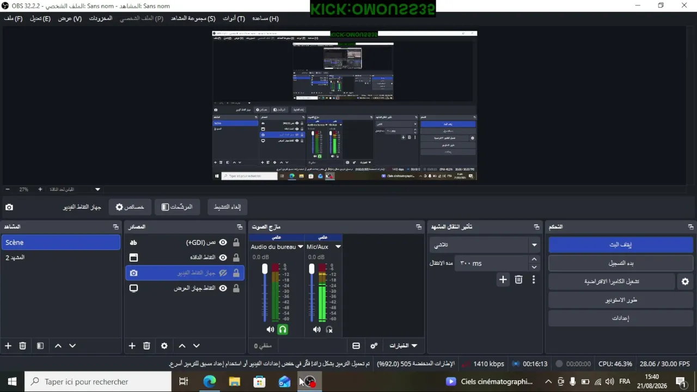Undock the Audio Mixer panel with its float icon
The image size is (697, 392).
419,226
